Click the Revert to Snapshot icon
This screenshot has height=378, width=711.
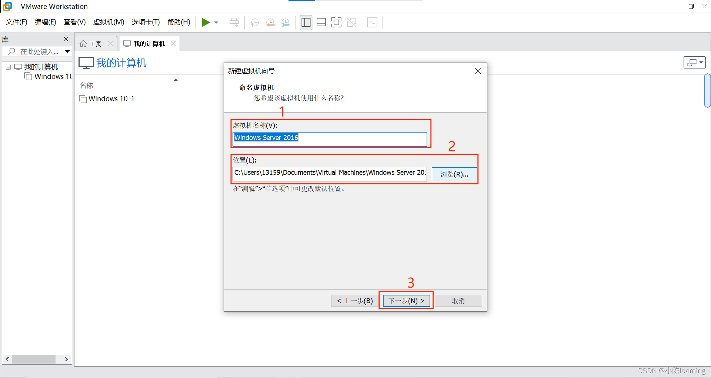pyautogui.click(x=270, y=23)
